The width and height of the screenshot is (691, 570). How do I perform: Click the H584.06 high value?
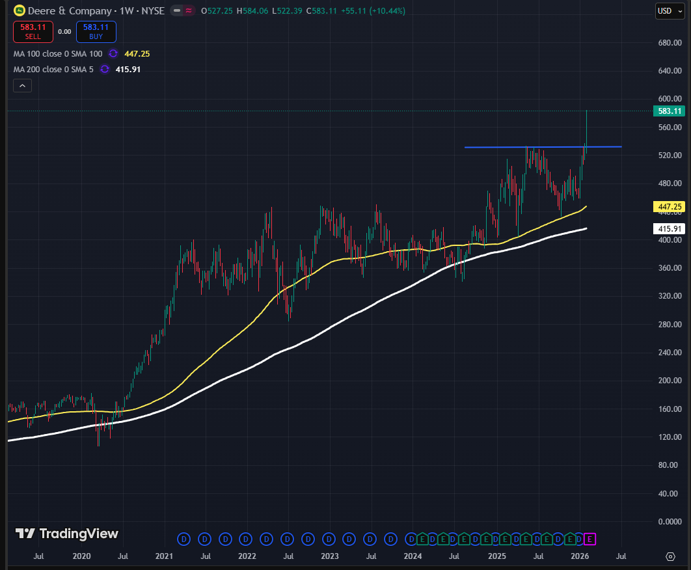pyautogui.click(x=252, y=10)
